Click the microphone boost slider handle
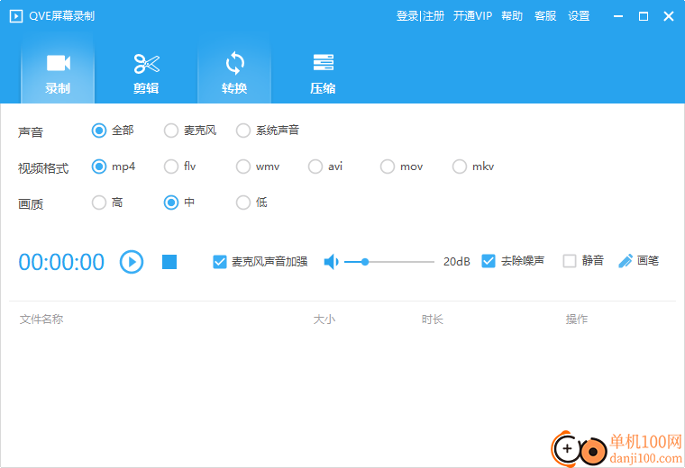Viewport: 685px width, 468px height. (x=365, y=262)
